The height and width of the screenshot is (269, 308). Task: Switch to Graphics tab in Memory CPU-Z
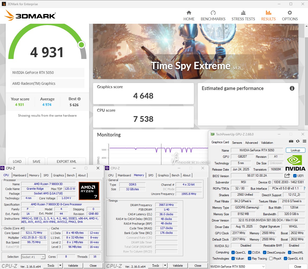[163, 175]
